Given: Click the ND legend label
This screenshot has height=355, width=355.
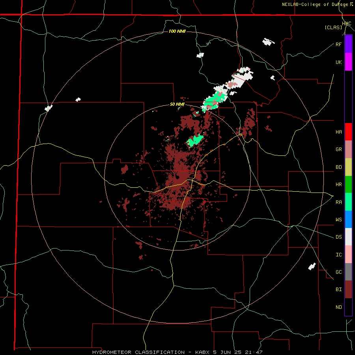Looking at the screenshot, I should click(x=339, y=307).
